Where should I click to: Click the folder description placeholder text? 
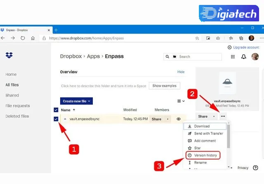(x=104, y=86)
